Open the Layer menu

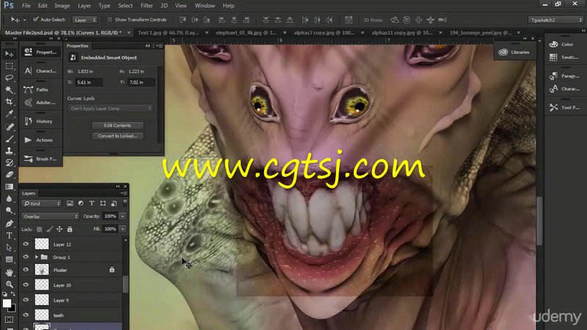[84, 6]
